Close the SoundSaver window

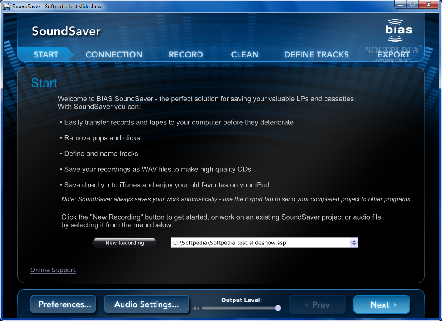pos(429,4)
